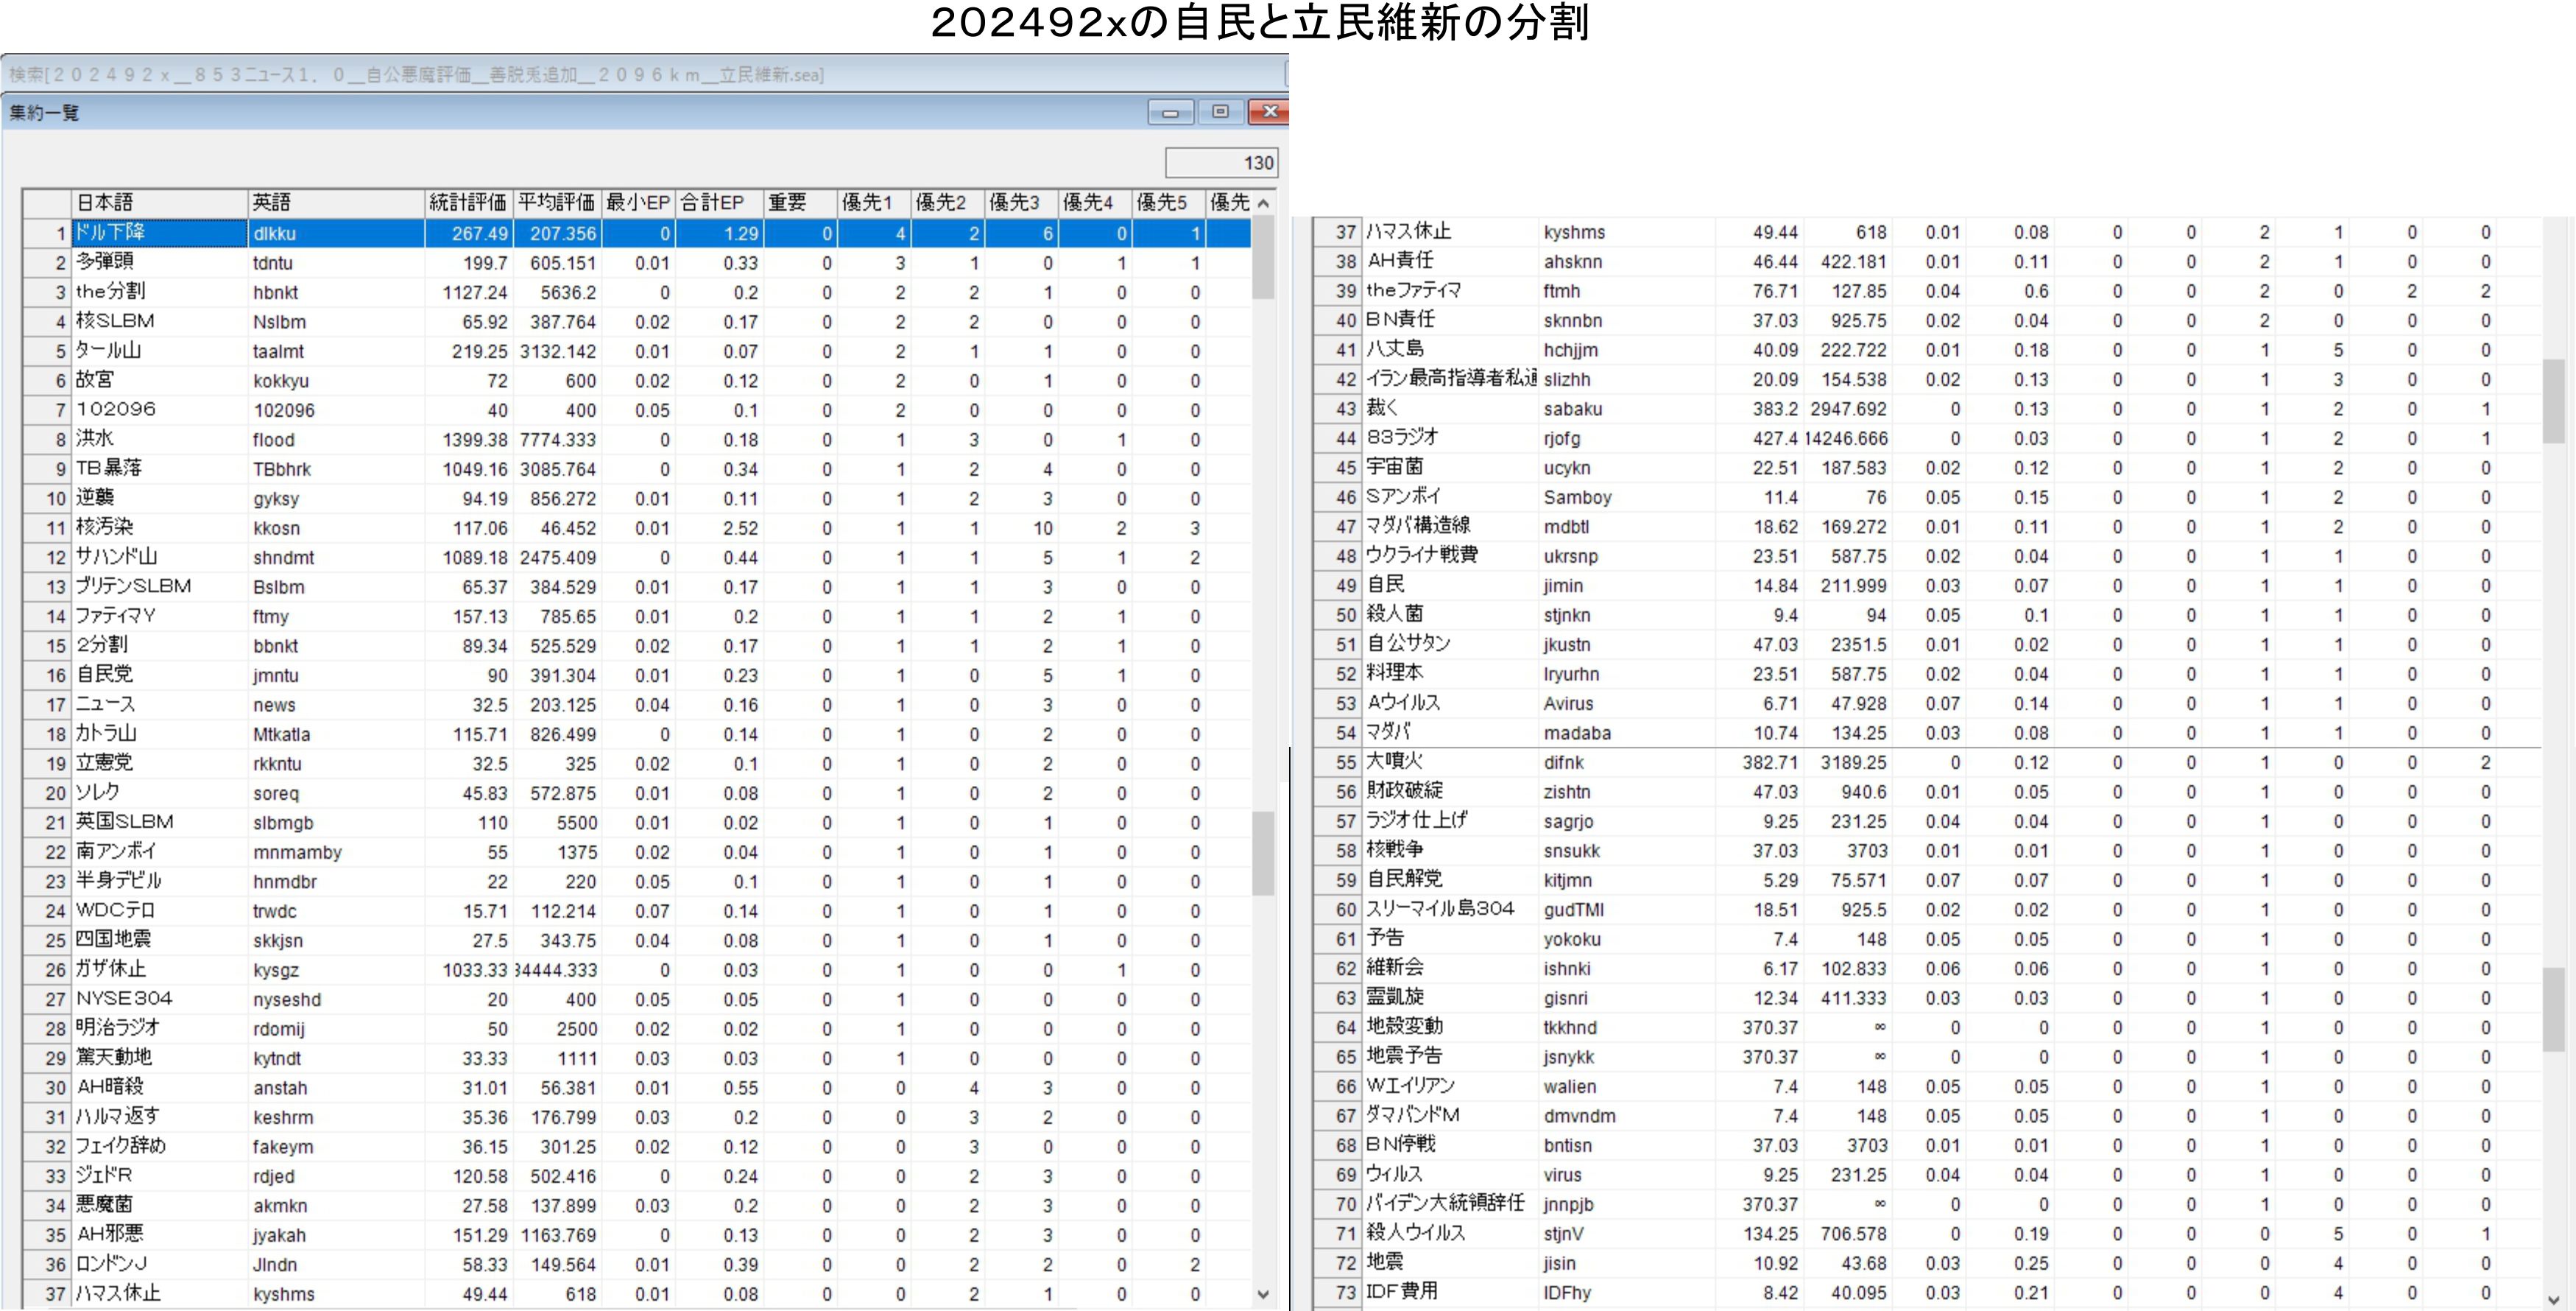Click the 優先5 column header
2576x1311 pixels.
[1169, 202]
